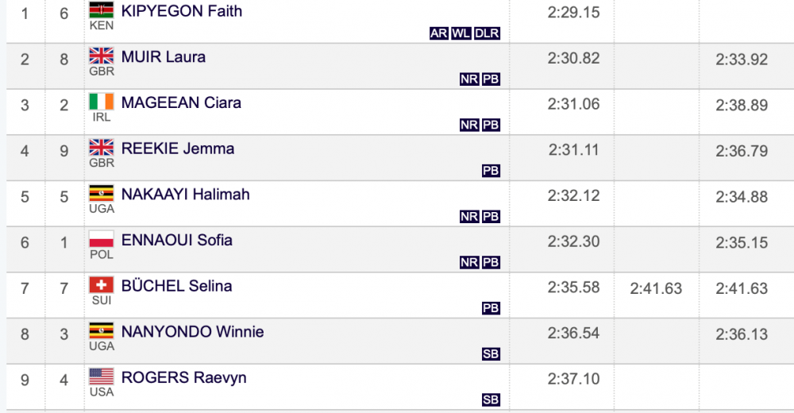Click the NR badge in Muir's row
The height and width of the screenshot is (413, 794).
[469, 79]
